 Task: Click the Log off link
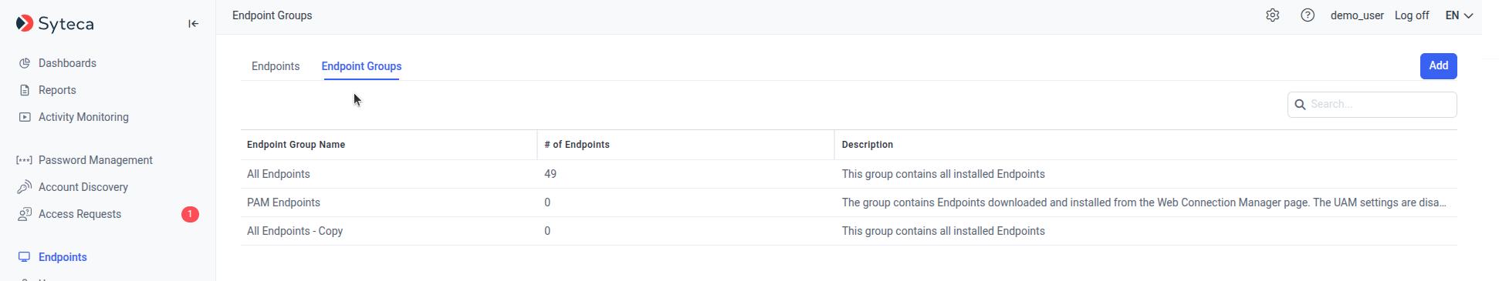coord(1412,15)
